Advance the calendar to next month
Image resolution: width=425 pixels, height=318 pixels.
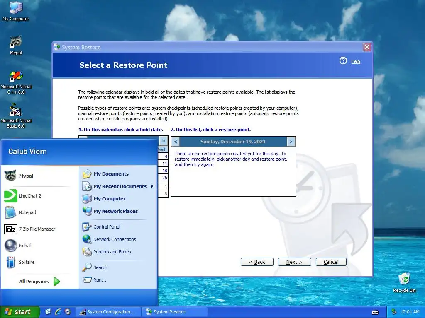tap(164, 141)
